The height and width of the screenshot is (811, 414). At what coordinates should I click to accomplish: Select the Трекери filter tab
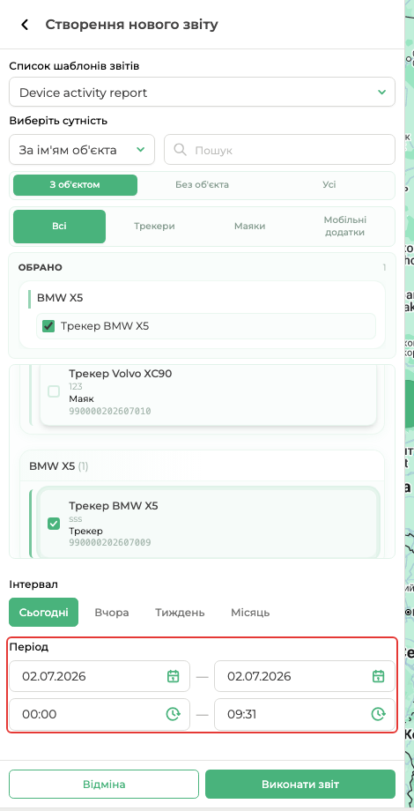154,226
